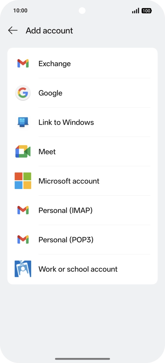Click the Microsoft four-square logo icon

[23, 181]
